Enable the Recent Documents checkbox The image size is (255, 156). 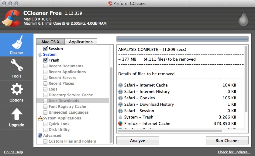[45, 66]
